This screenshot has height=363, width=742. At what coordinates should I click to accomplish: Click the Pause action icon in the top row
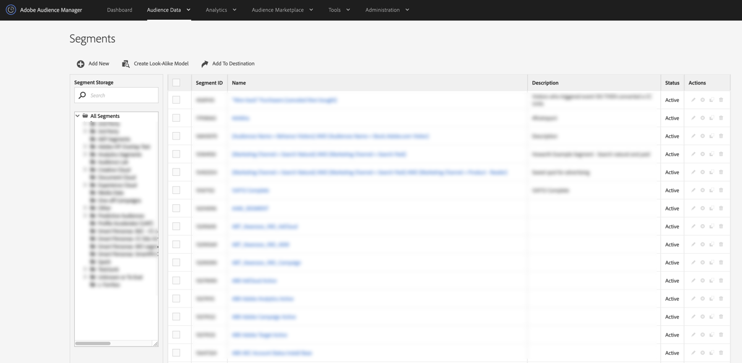pyautogui.click(x=702, y=99)
